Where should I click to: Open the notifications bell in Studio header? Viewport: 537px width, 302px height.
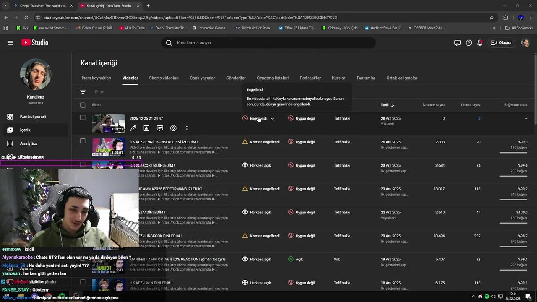coord(480,43)
